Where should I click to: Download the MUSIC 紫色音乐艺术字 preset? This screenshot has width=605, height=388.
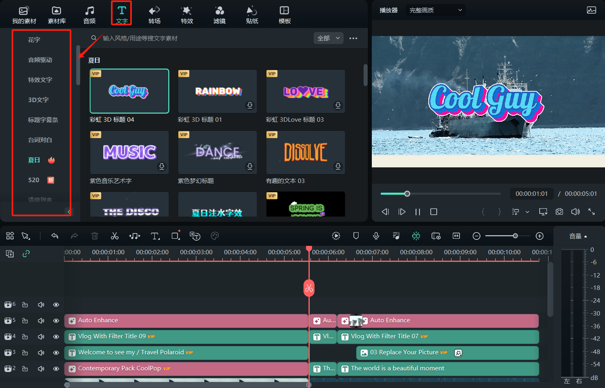[x=162, y=167]
